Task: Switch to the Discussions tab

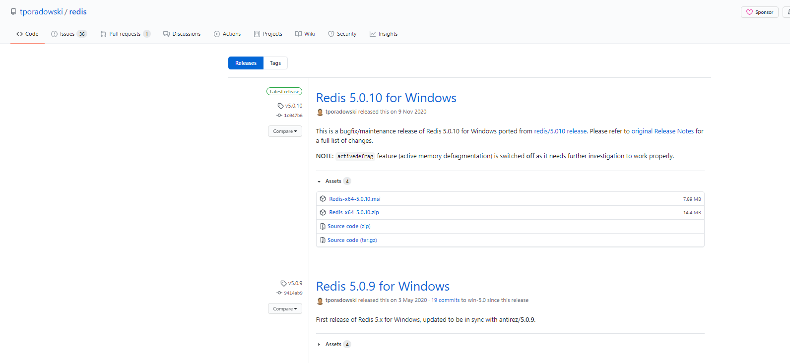Action: [182, 34]
